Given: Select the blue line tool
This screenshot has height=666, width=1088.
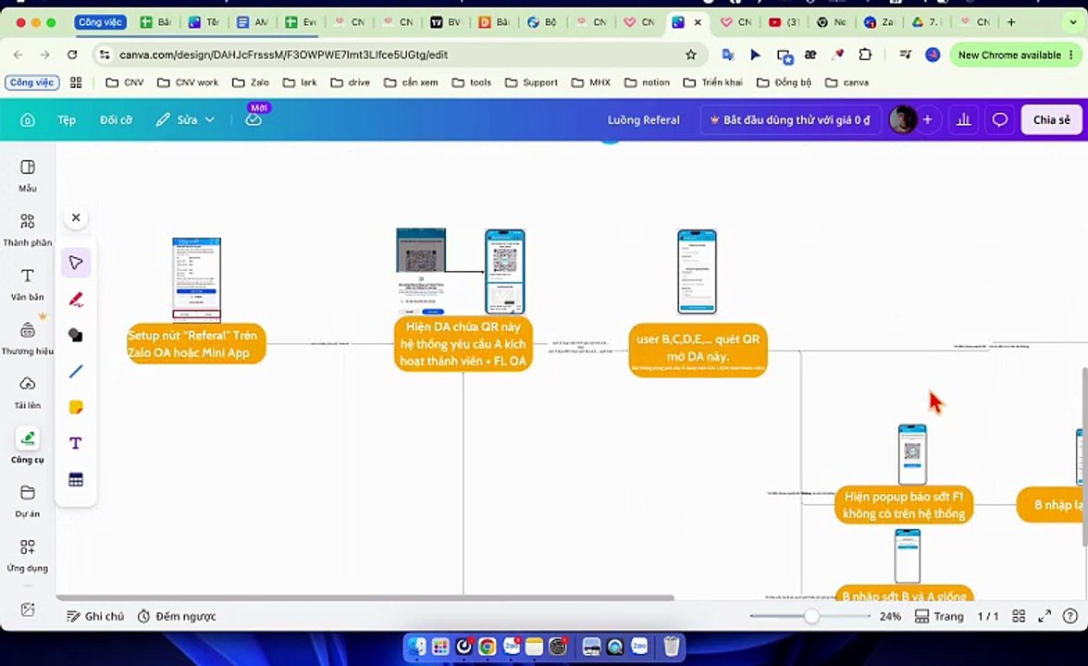Looking at the screenshot, I should pos(76,371).
